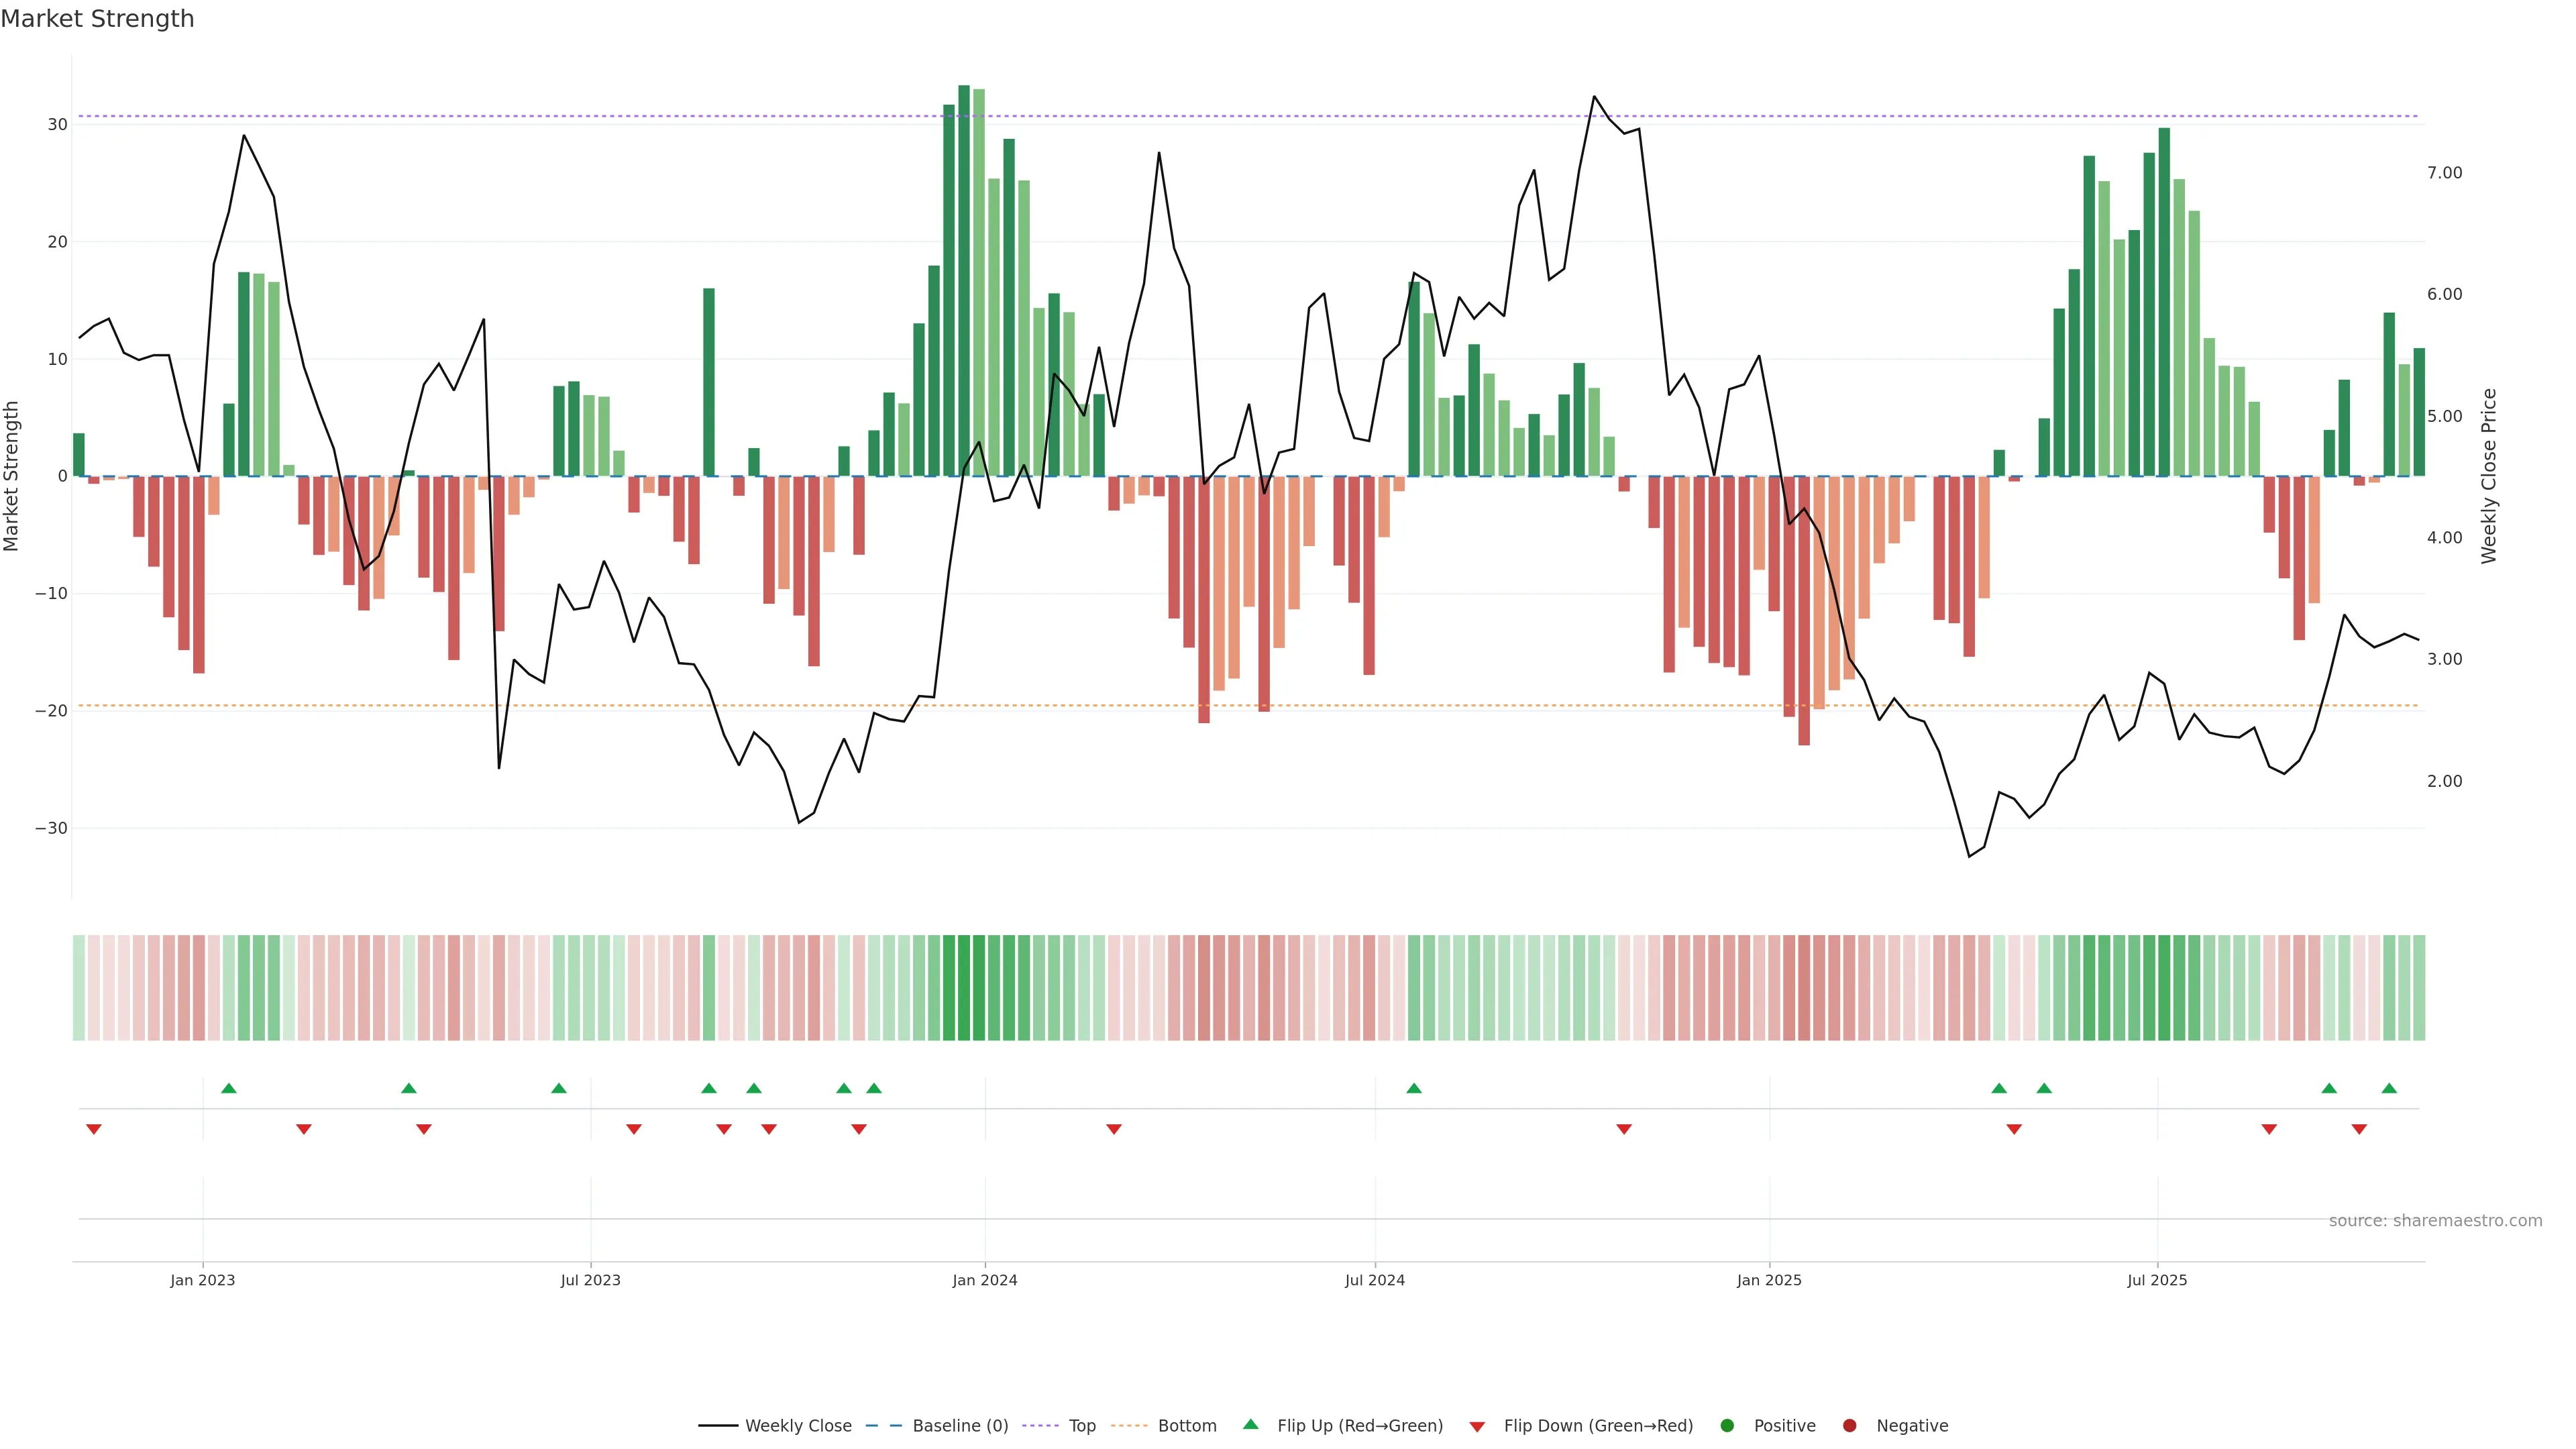Click the Positive green circle legend icon

(x=1727, y=1425)
